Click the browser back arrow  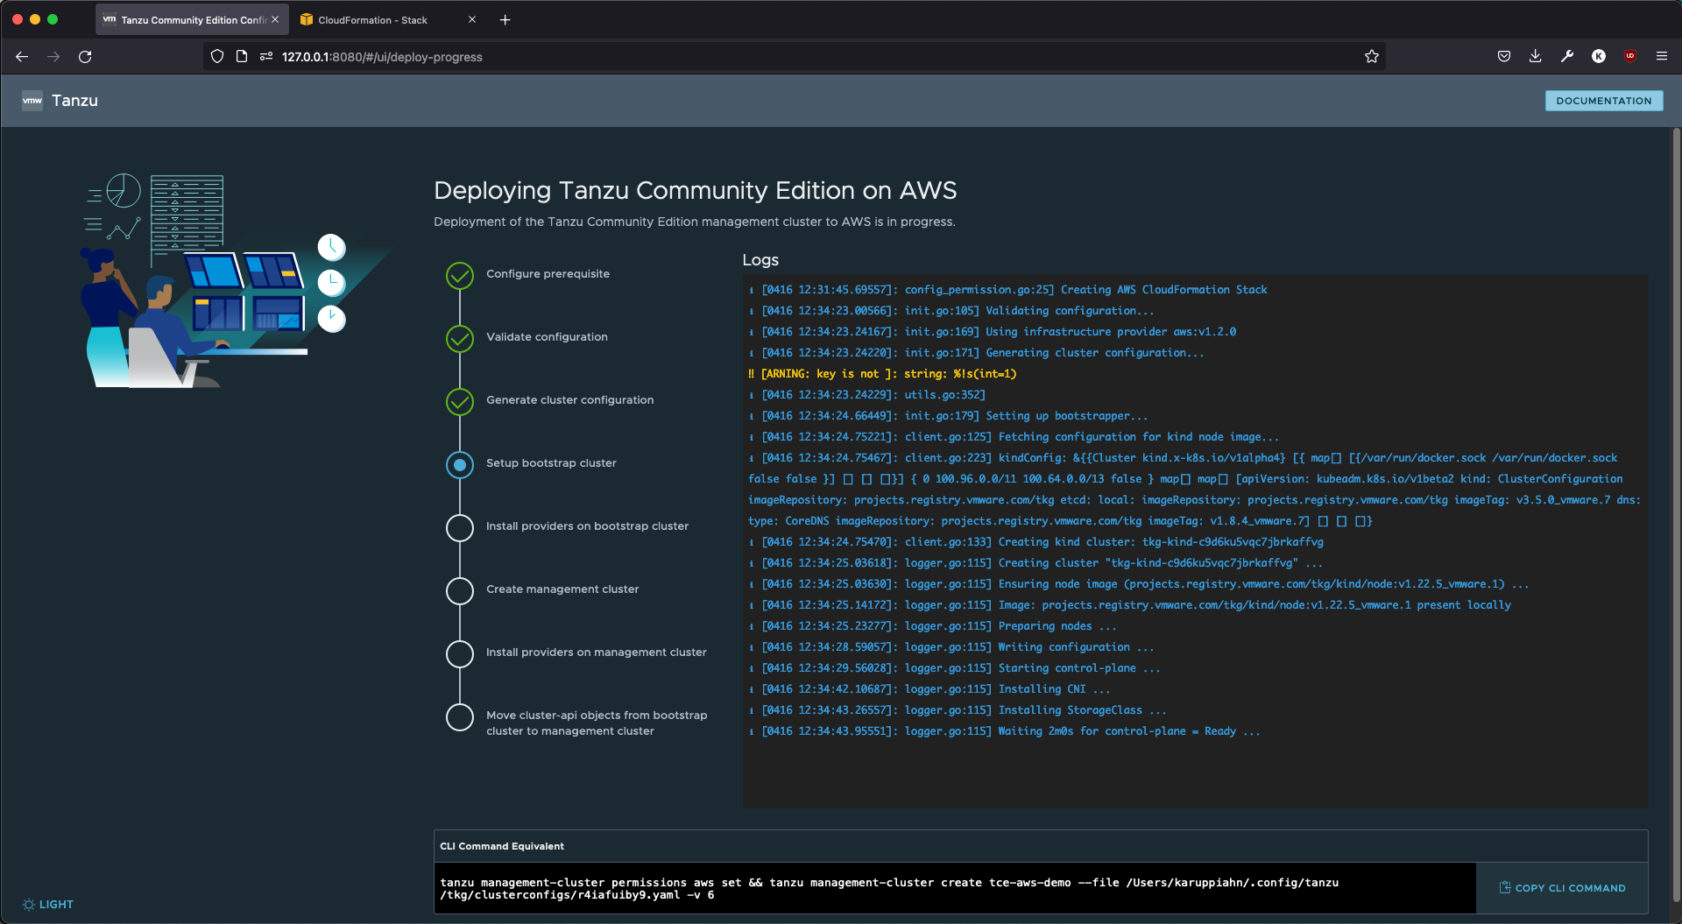(22, 57)
